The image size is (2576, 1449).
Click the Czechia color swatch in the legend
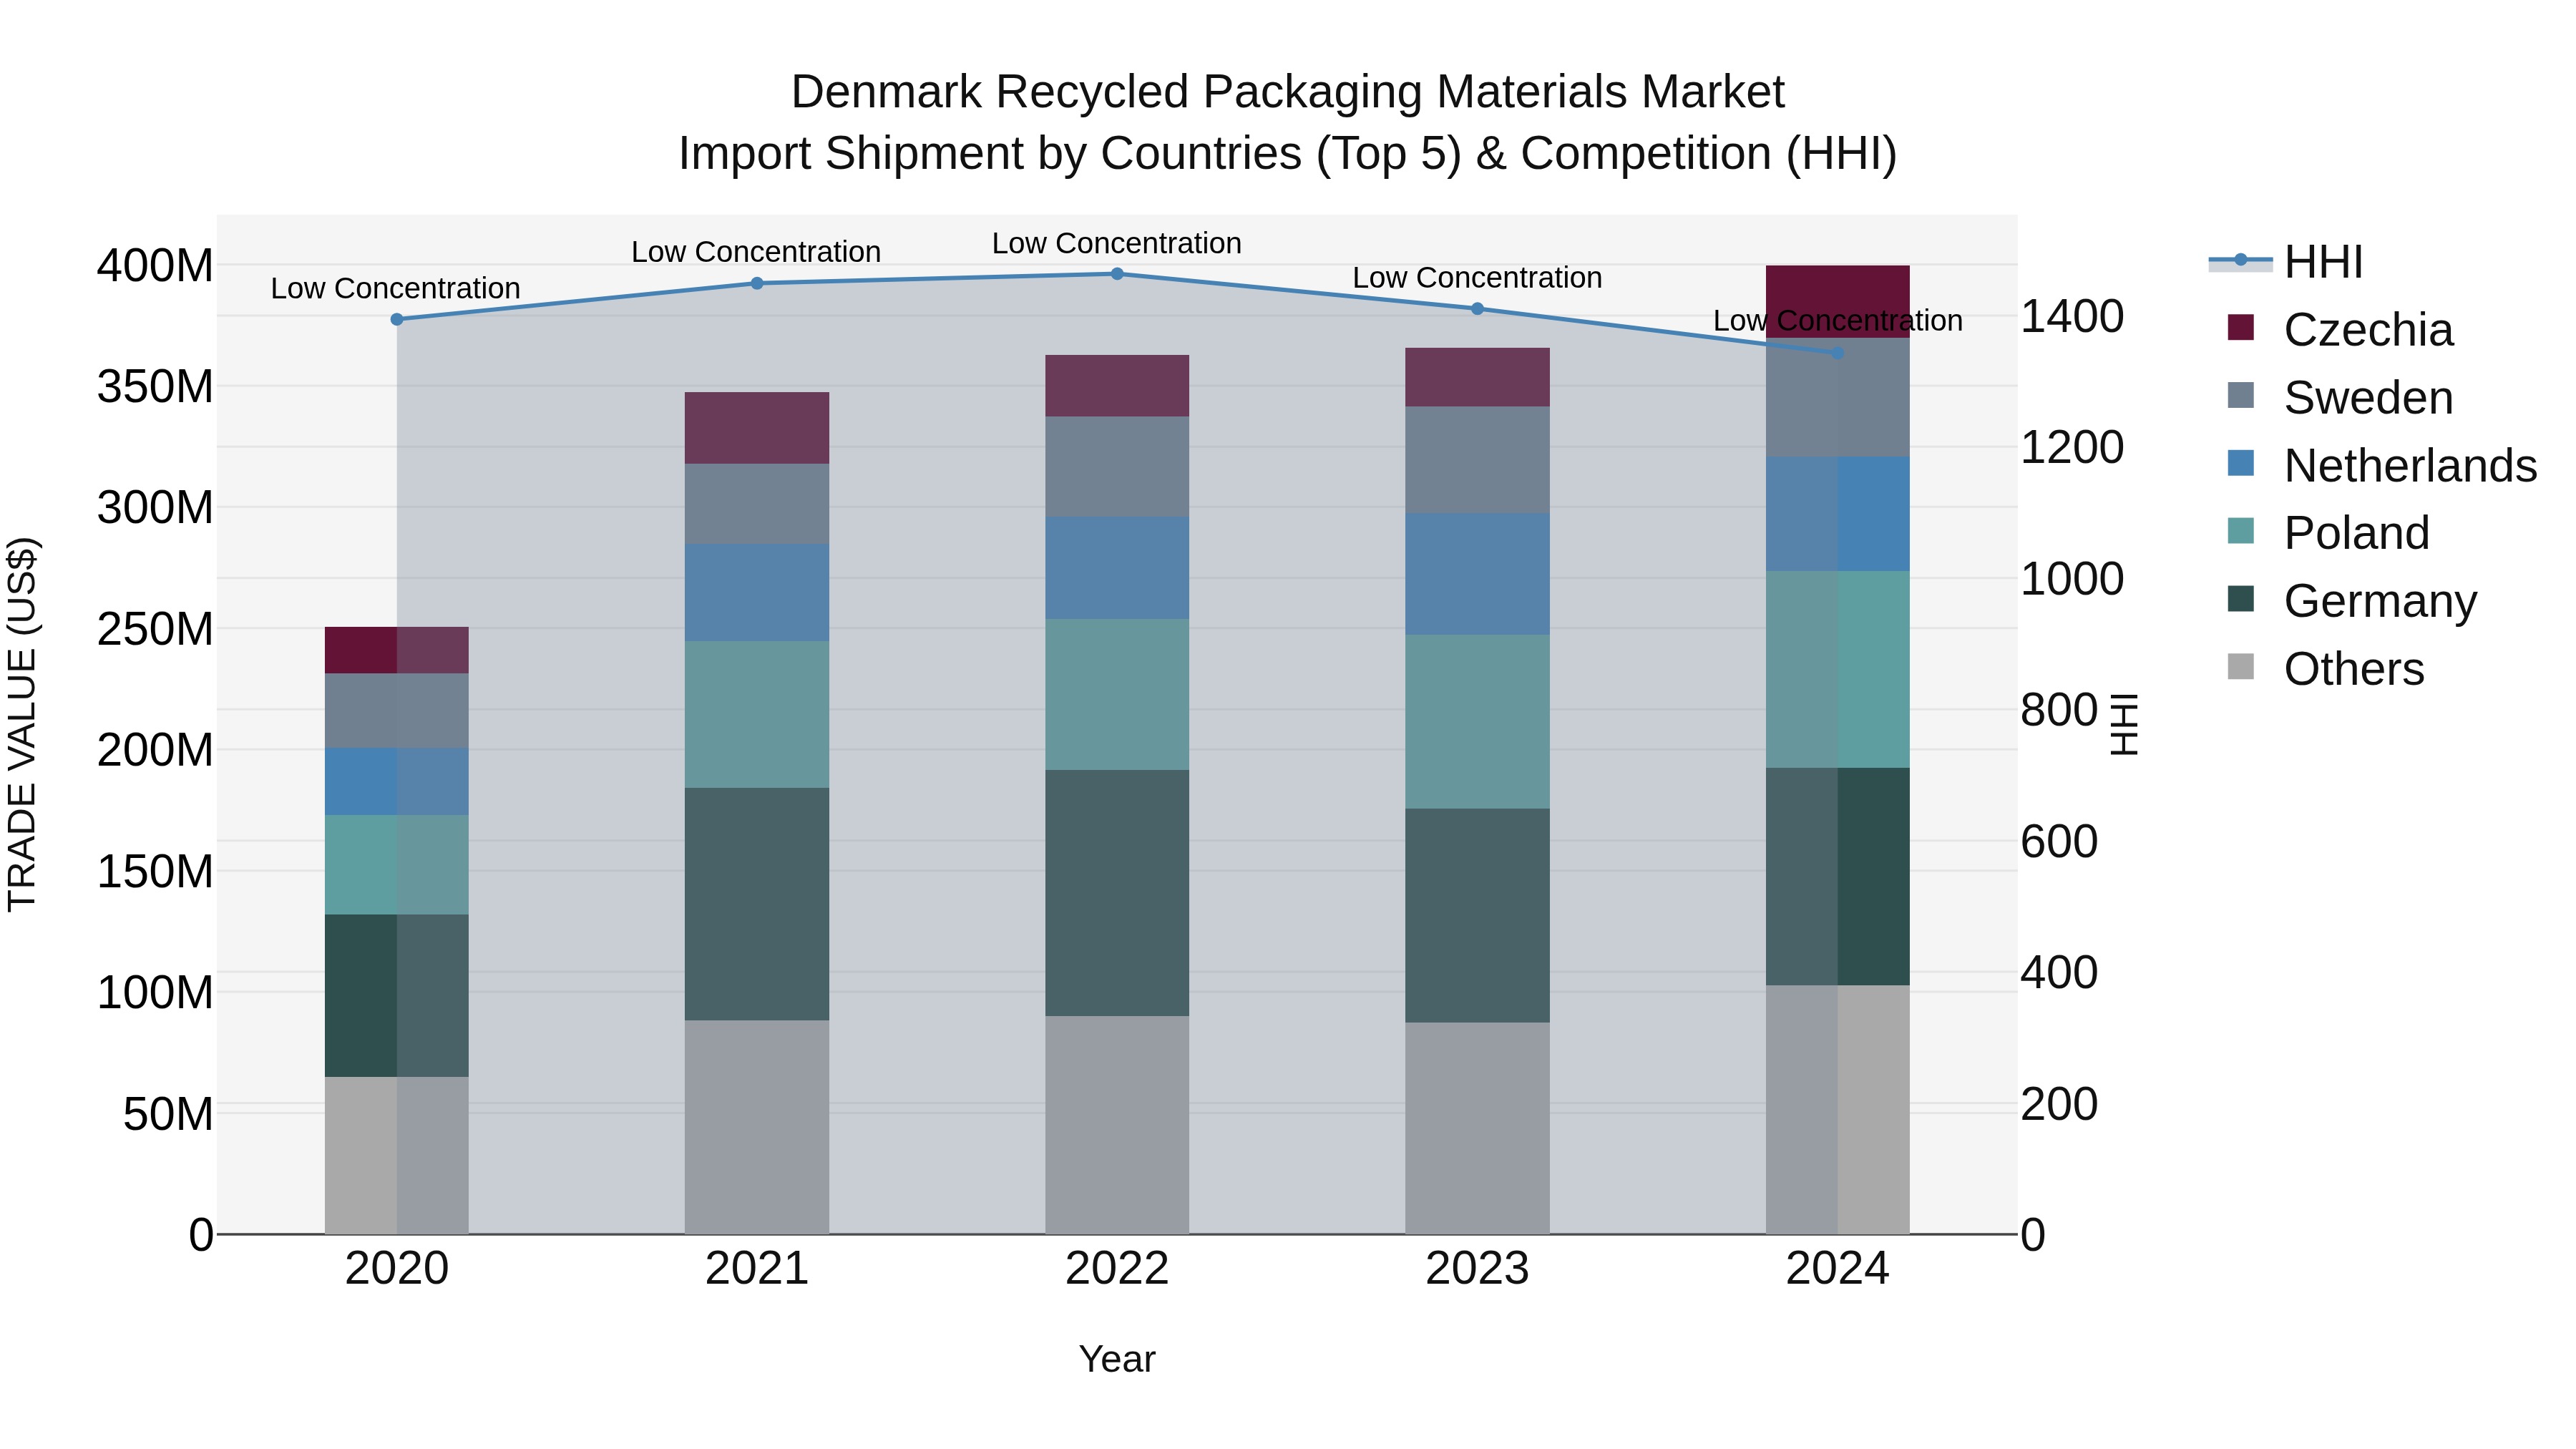[x=2241, y=327]
